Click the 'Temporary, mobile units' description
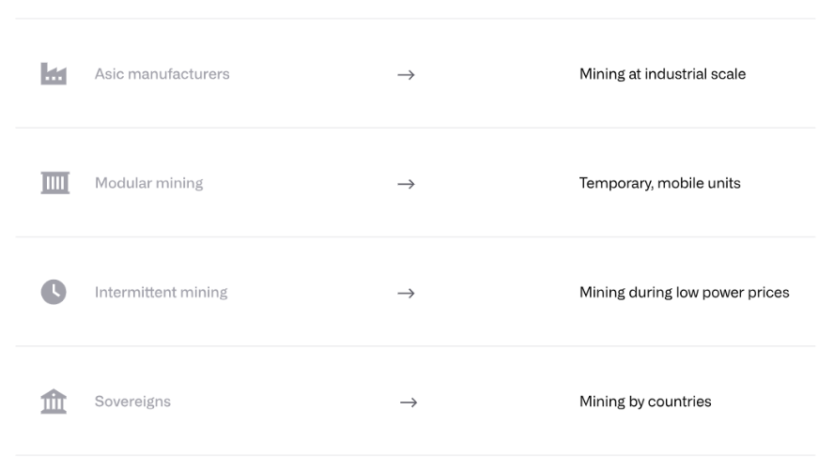This screenshot has width=818, height=471. click(659, 183)
